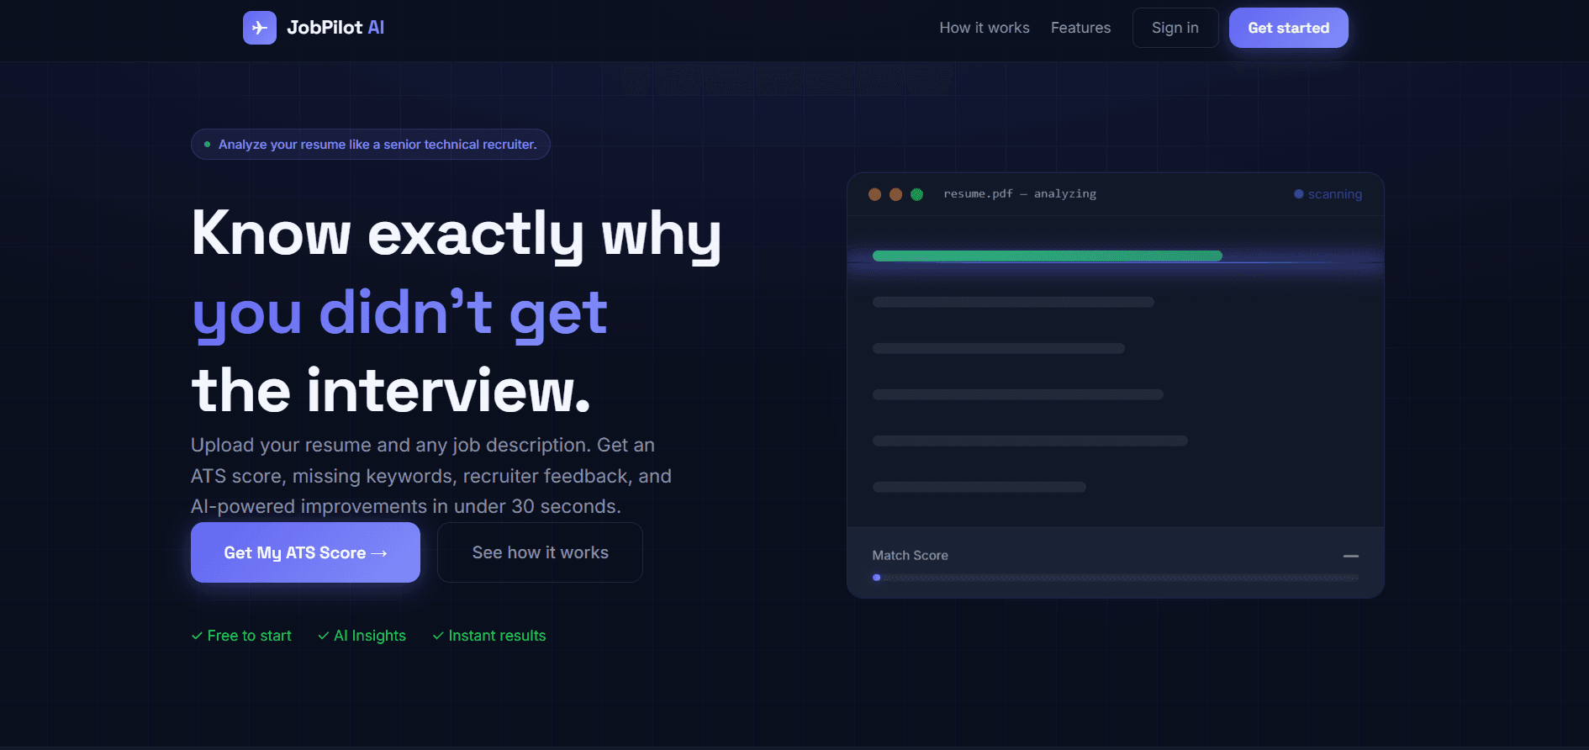This screenshot has height=750, width=1589.
Task: Click the purple 'you didn't get' headline line
Action: click(x=399, y=313)
